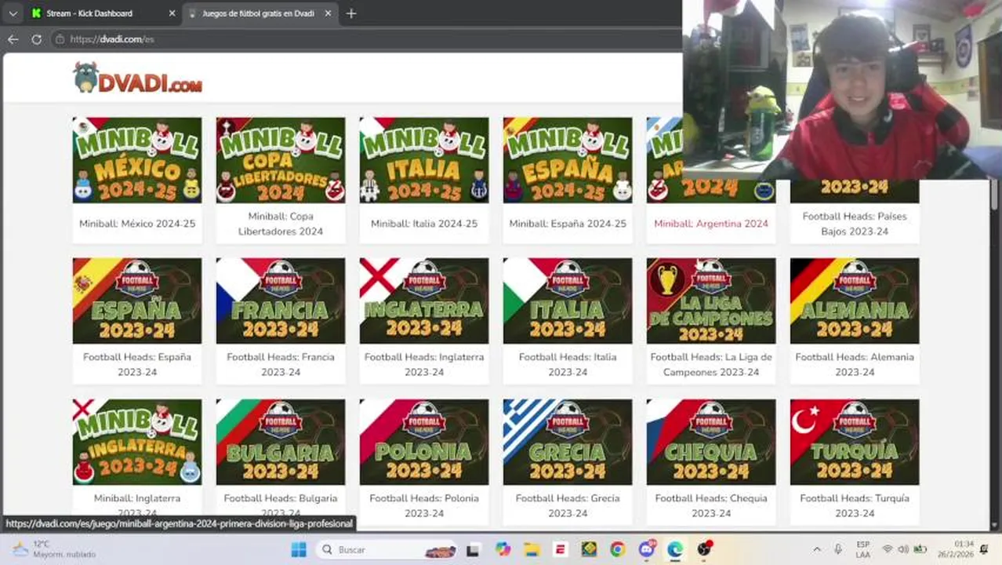Viewport: 1002px width, 565px height.
Task: Click 'Football Heads: La Liga de Campeones 2023-24' link
Action: pos(711,364)
